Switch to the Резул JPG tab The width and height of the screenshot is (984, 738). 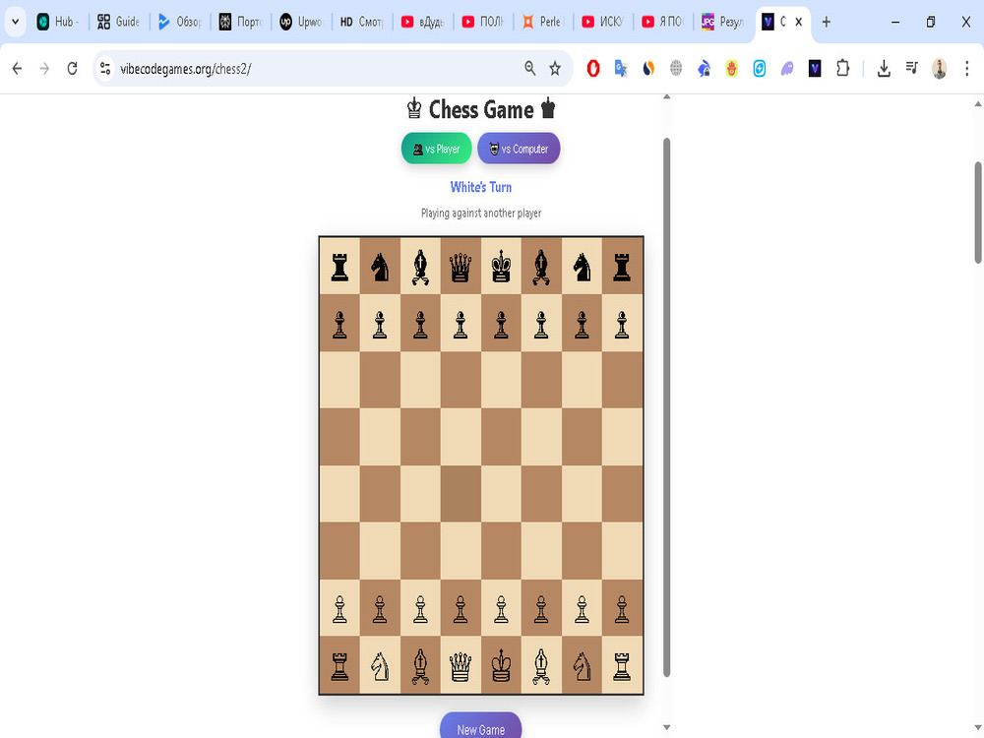point(723,22)
